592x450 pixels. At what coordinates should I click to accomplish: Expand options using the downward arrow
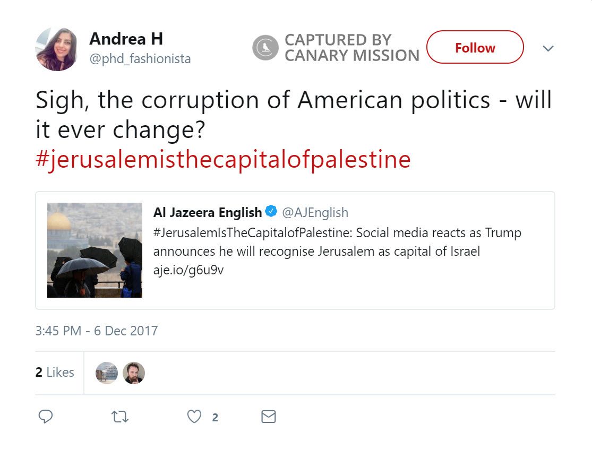[x=548, y=48]
